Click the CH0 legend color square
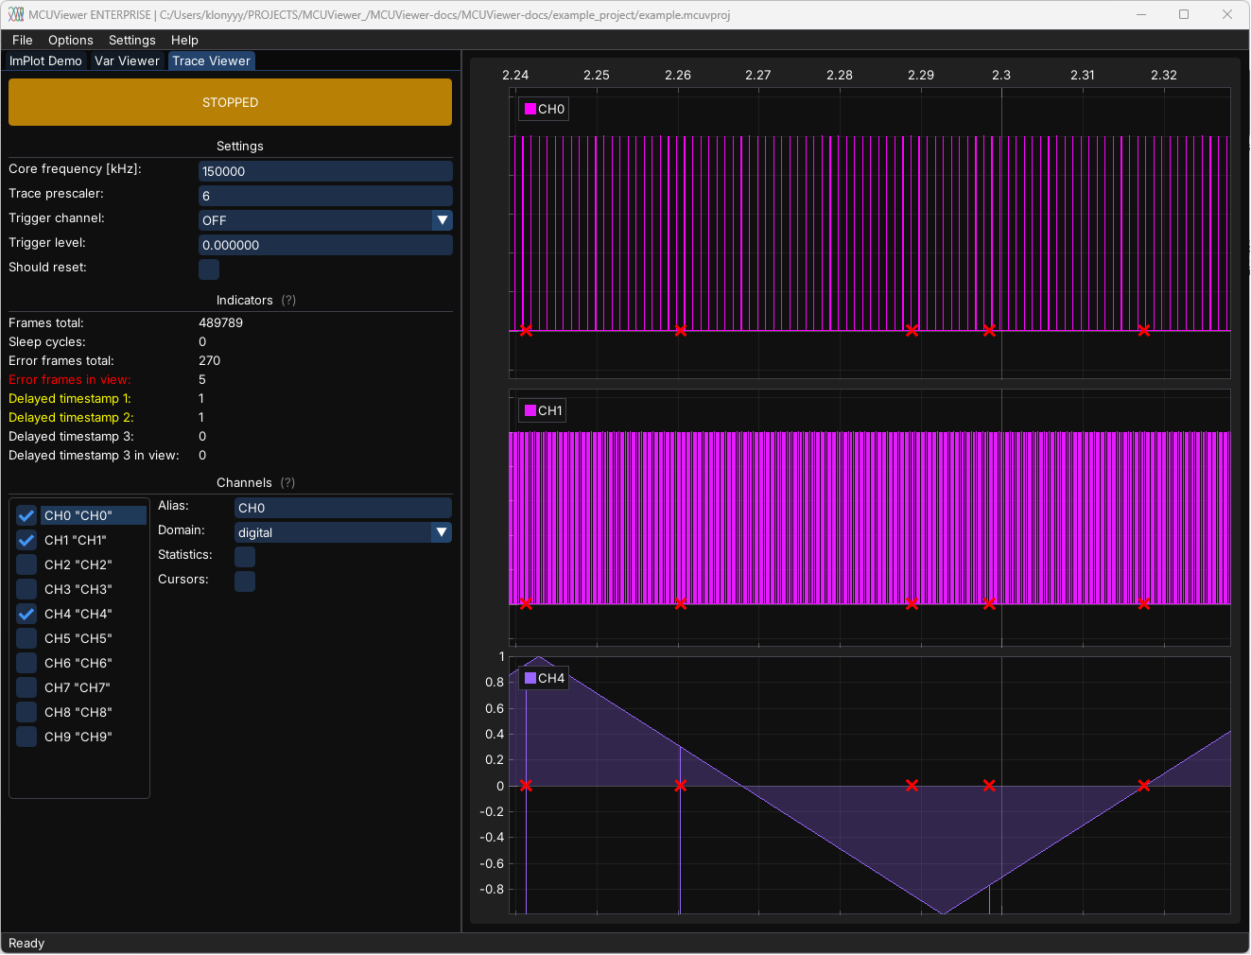 [x=530, y=110]
